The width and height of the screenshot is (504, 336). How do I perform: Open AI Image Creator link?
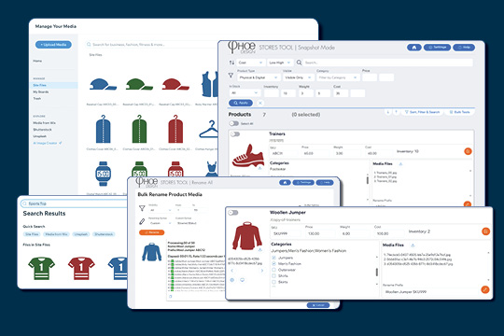(x=48, y=143)
